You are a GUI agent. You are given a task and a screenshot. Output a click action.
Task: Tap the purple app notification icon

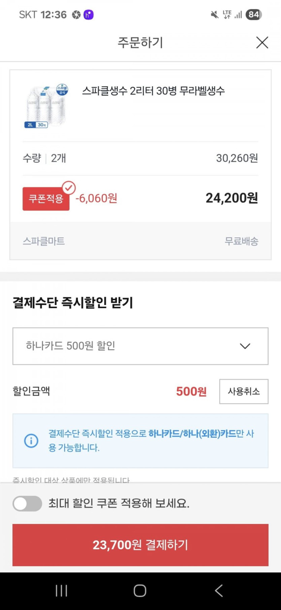[89, 15]
